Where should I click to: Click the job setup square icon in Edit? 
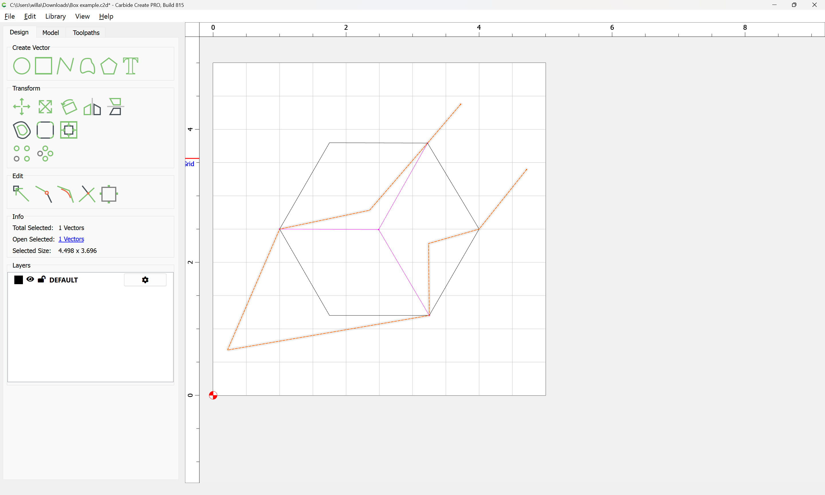tap(109, 194)
